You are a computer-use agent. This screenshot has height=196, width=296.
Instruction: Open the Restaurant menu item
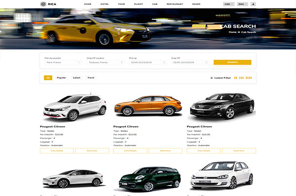(175, 4)
